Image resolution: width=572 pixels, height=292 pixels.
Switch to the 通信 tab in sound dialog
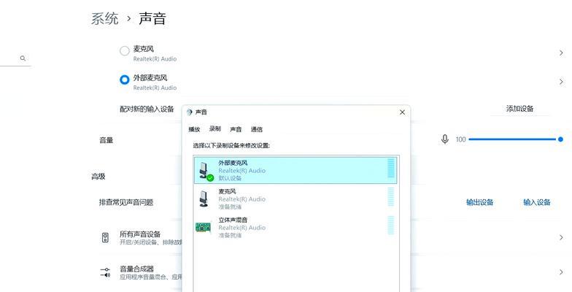tap(257, 129)
